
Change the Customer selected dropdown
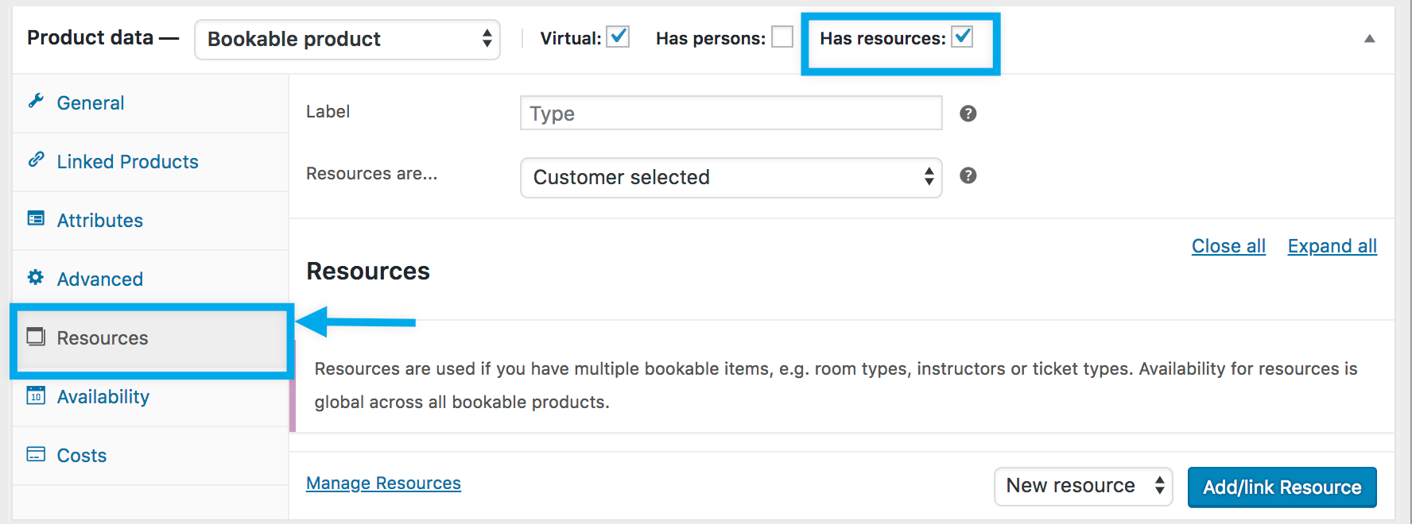pyautogui.click(x=730, y=177)
